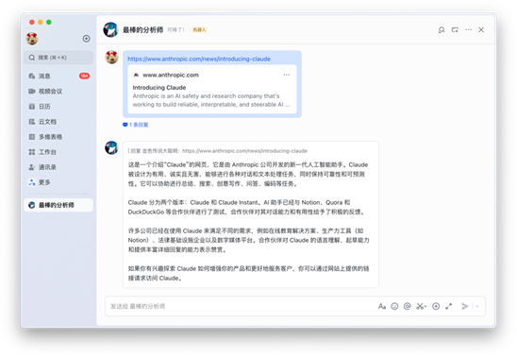Click the scissors screenshot tool
517x357 pixels.
(x=421, y=307)
